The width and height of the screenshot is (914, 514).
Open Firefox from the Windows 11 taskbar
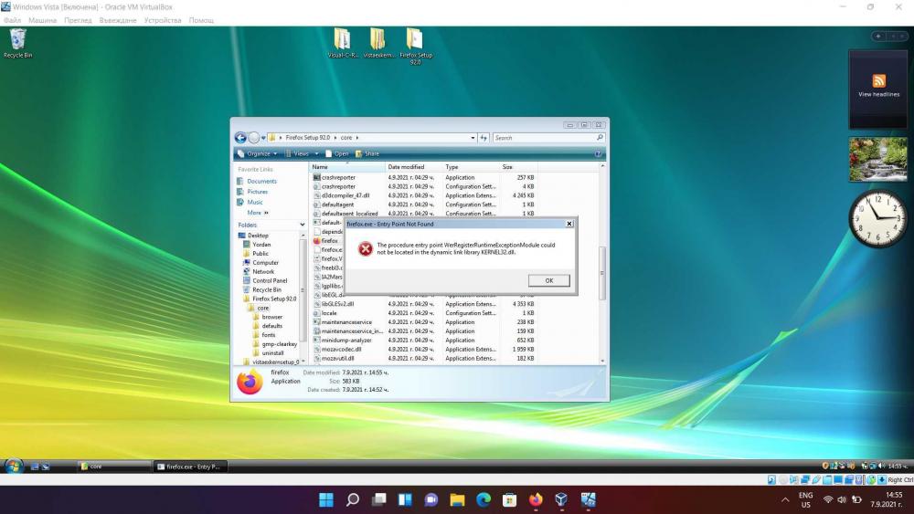point(536,500)
